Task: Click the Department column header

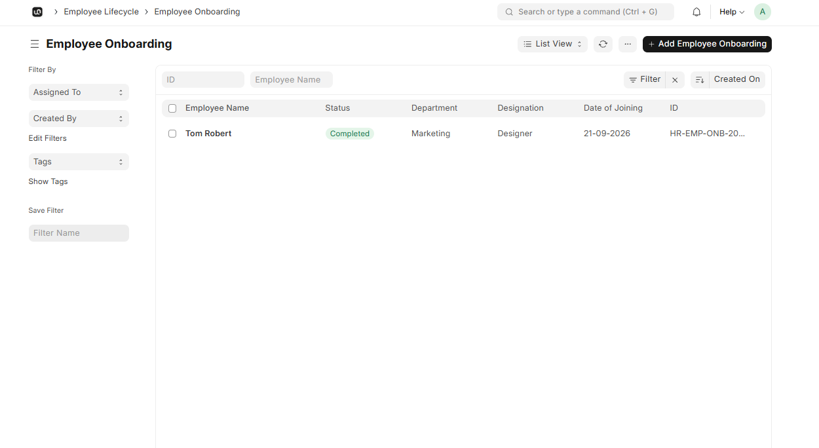Action: click(x=434, y=108)
